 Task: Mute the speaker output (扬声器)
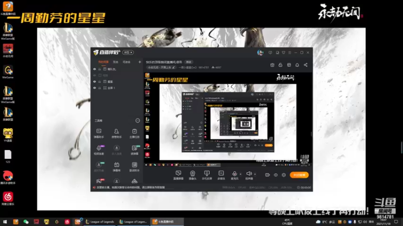click(x=249, y=175)
